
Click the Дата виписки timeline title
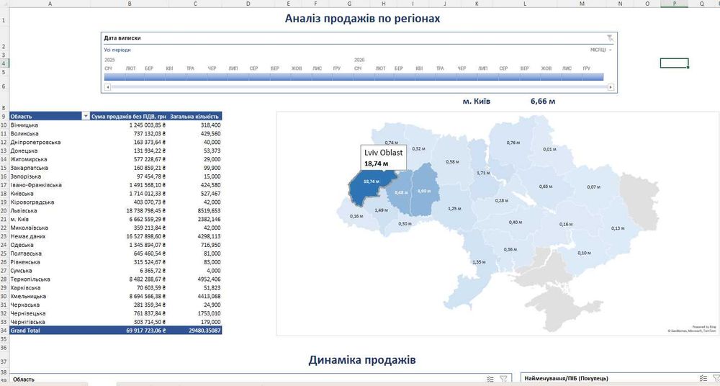122,38
